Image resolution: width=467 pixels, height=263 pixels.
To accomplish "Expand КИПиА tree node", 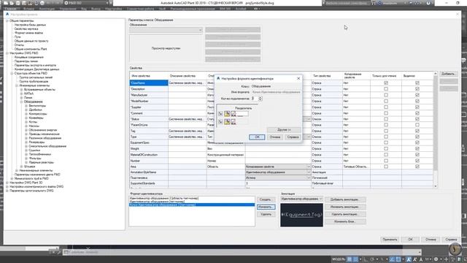I will (x=21, y=94).
